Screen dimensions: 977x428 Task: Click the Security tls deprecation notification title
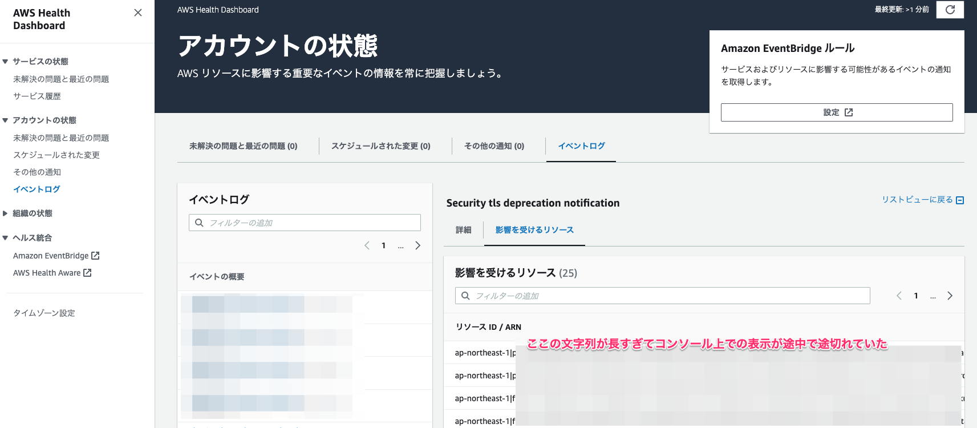(533, 203)
